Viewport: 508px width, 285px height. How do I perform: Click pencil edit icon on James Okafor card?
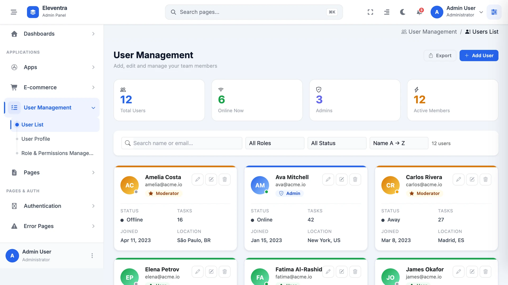coord(459,272)
